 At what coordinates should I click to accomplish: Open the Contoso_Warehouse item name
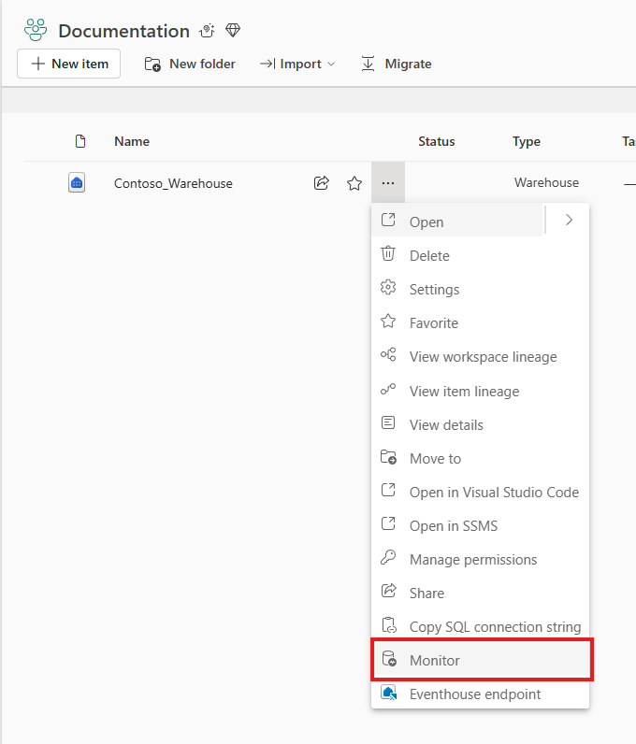tap(173, 183)
